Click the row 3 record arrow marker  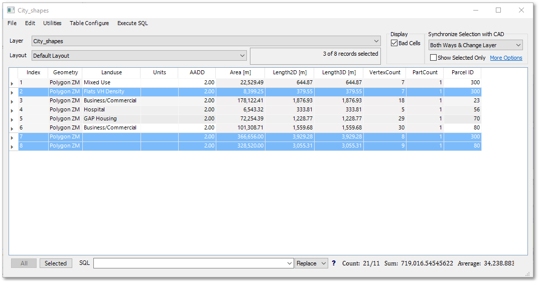tap(12, 101)
